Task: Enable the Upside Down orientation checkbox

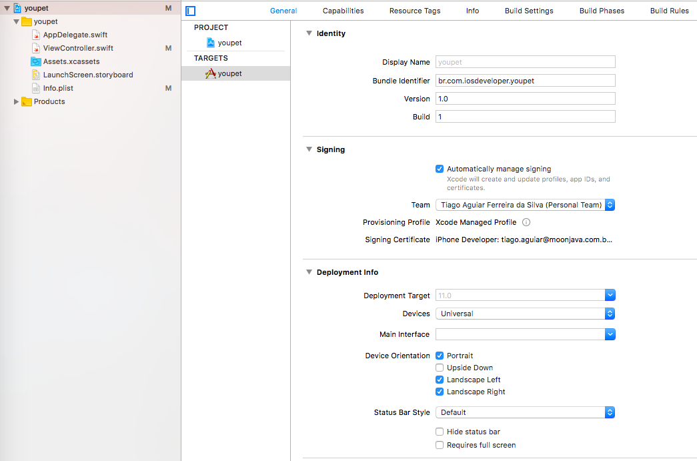Action: pyautogui.click(x=440, y=368)
